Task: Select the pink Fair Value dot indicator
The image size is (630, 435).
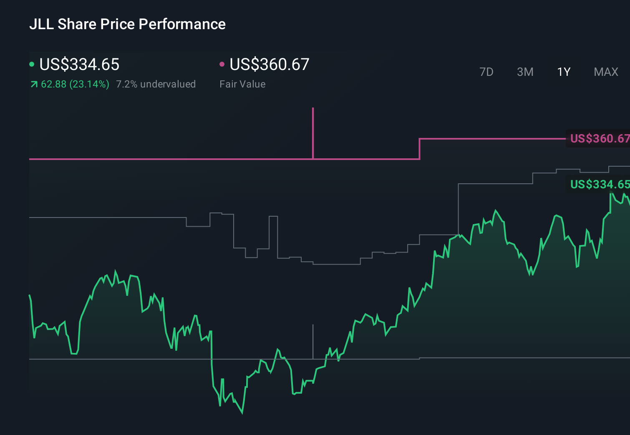Action: tap(222, 64)
